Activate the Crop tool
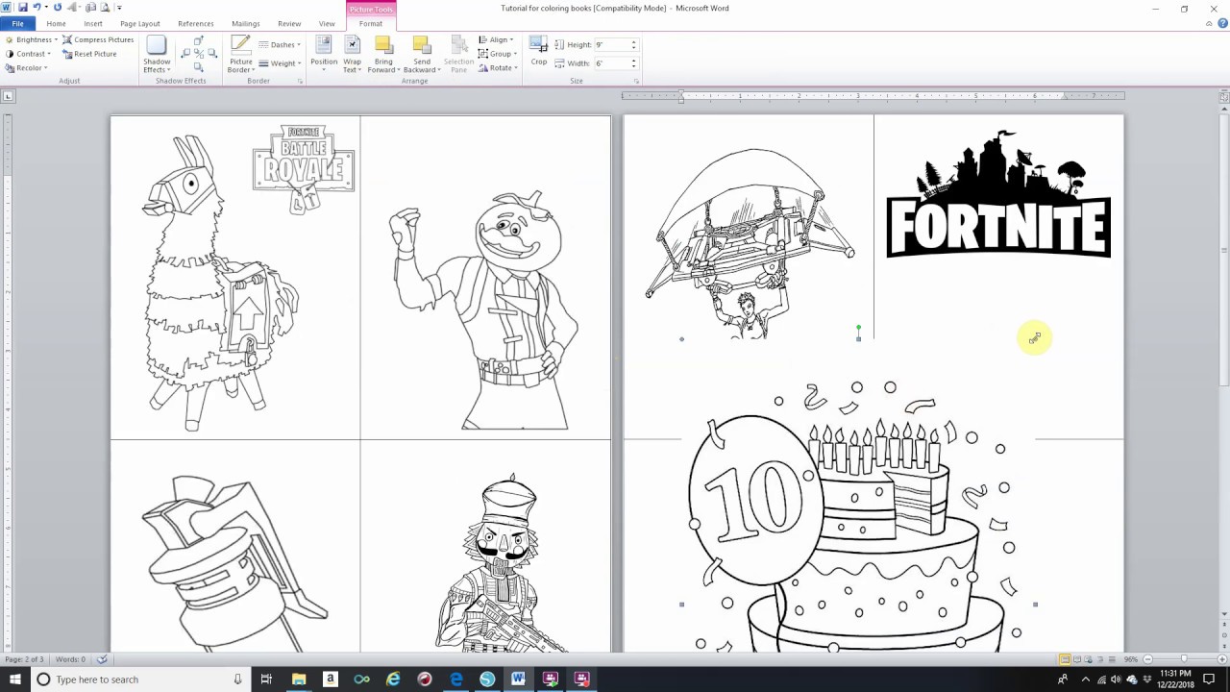The image size is (1230, 692). pos(539,52)
